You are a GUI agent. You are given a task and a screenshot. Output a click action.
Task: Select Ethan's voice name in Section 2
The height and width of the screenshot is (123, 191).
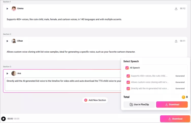coord(20,41)
